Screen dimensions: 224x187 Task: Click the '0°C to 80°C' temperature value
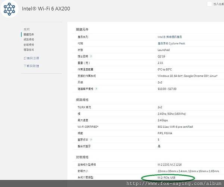(x=165, y=69)
